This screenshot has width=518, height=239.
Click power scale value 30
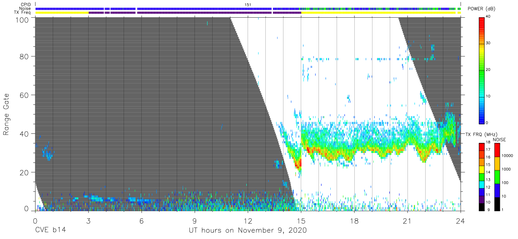(488, 43)
